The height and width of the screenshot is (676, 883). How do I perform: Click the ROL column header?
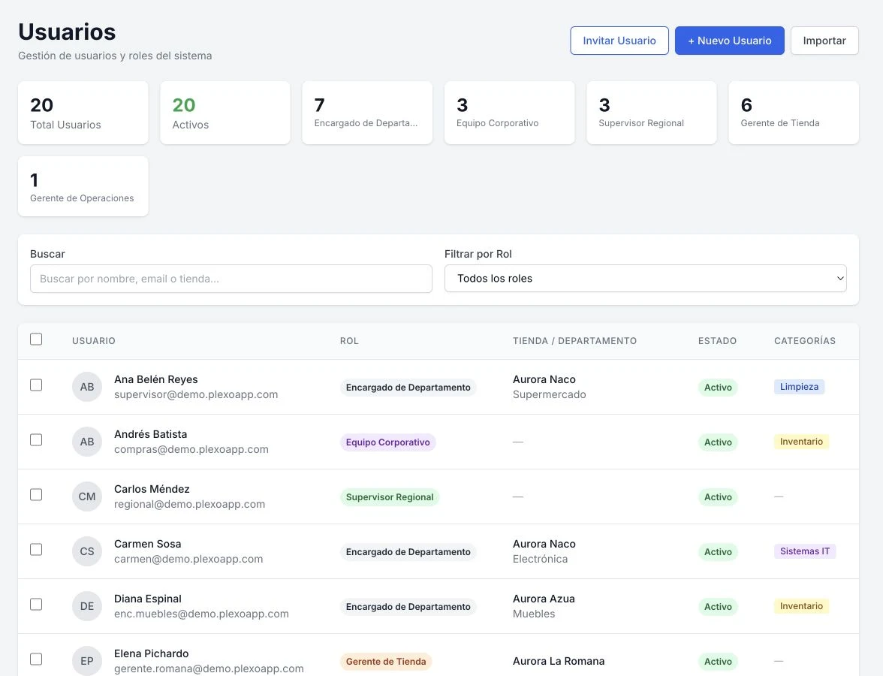(x=349, y=341)
